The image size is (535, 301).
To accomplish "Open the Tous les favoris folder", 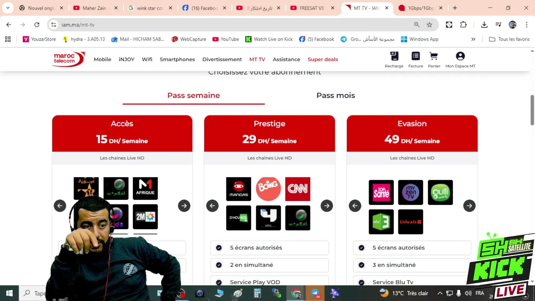I will coord(509,39).
